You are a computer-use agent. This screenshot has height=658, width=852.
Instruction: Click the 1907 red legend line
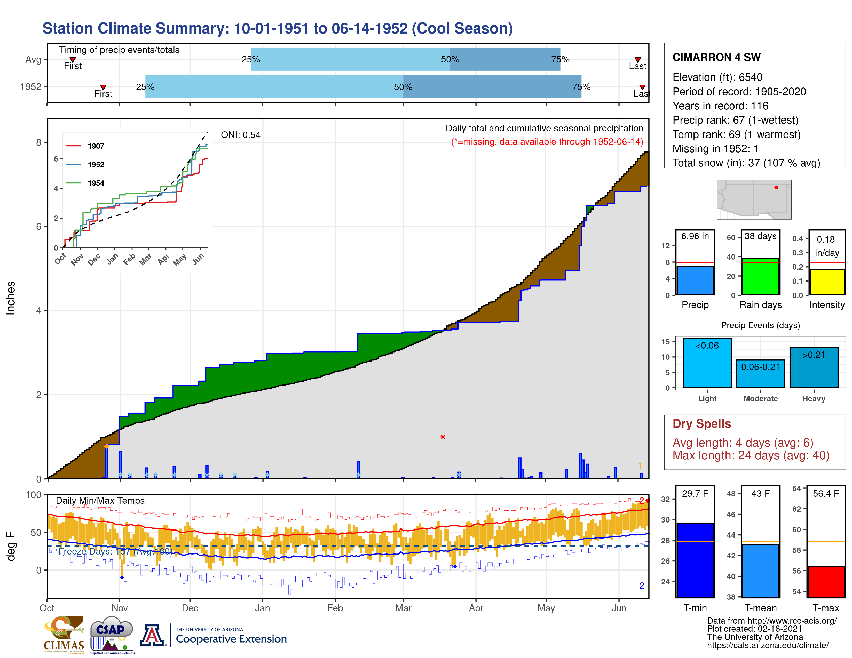74,146
